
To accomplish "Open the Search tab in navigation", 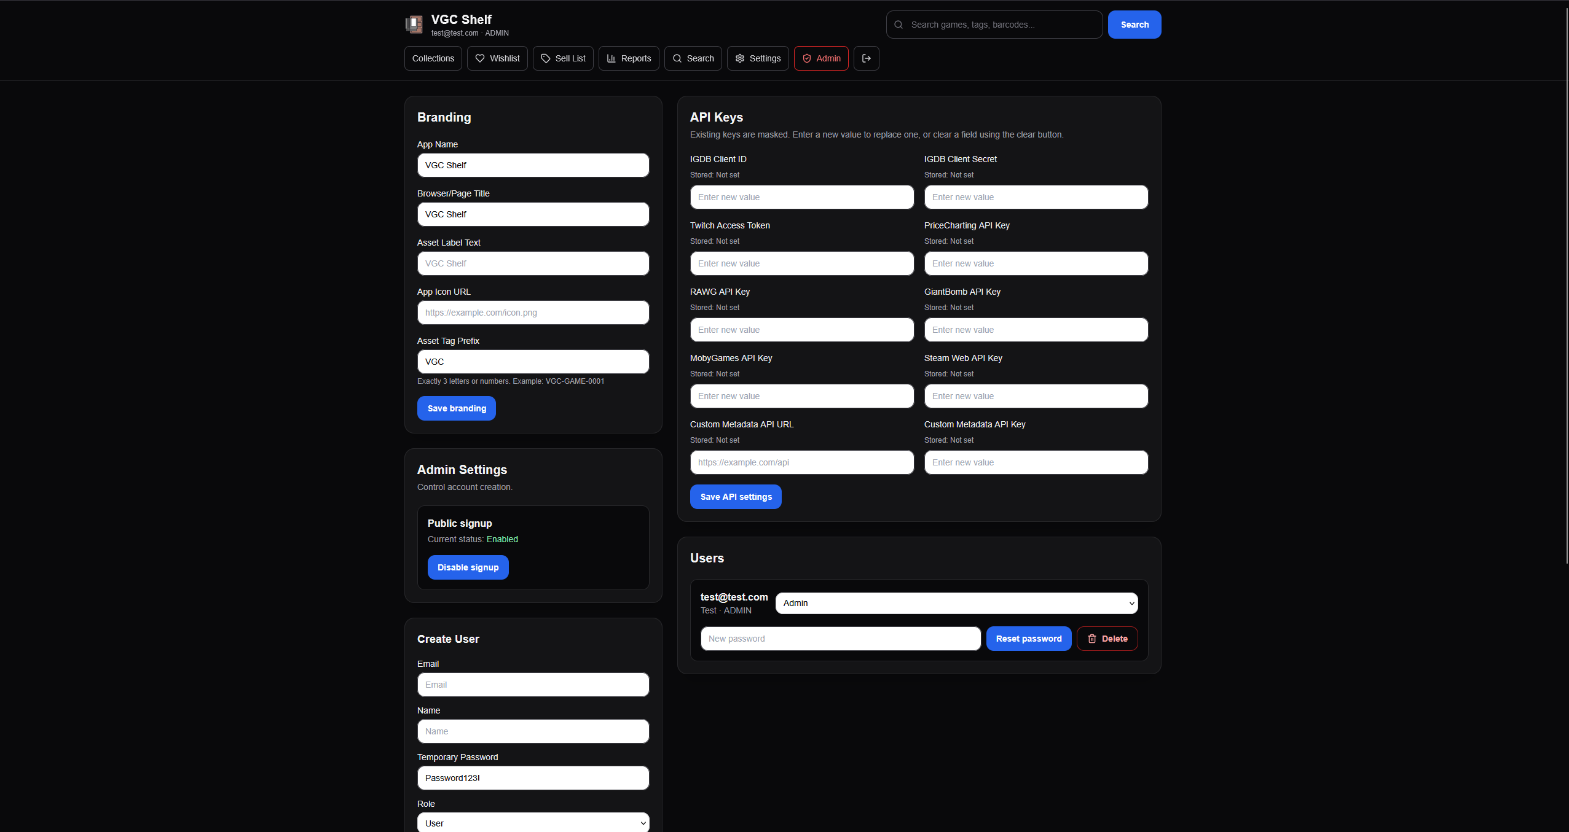I will pyautogui.click(x=693, y=58).
